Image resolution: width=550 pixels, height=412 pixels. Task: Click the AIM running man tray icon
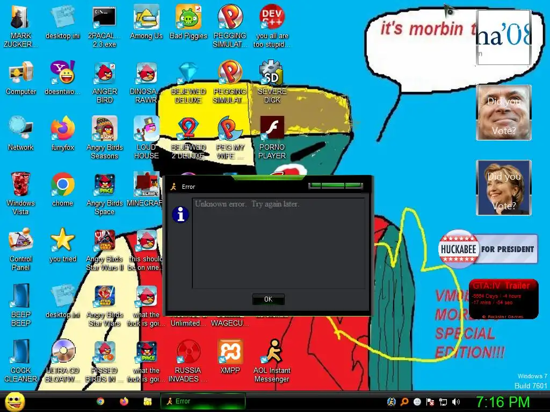click(392, 402)
